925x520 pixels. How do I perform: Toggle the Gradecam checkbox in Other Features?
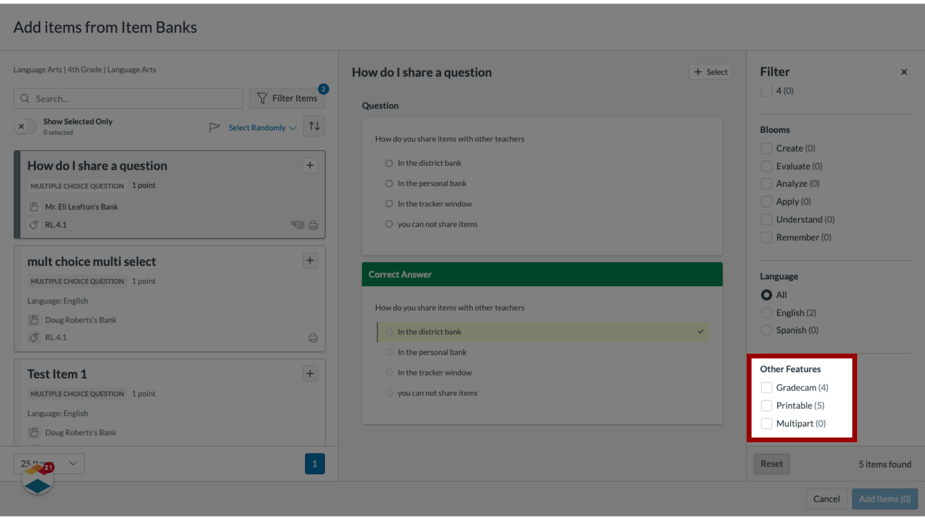(x=766, y=387)
